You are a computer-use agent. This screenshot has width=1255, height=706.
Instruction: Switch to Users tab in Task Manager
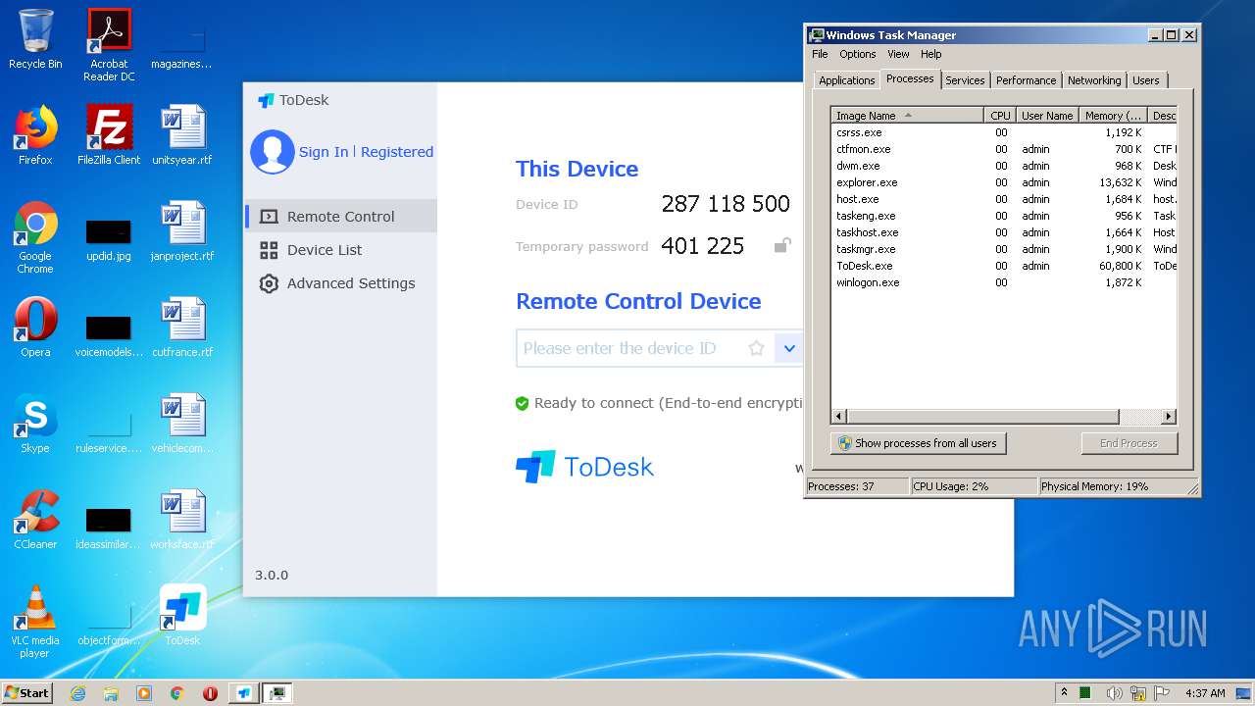coord(1146,80)
